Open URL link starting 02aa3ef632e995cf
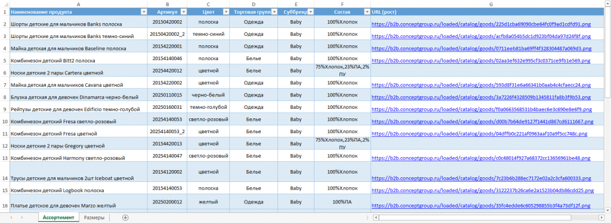Screen dimensions: 611x223 pyautogui.click(x=481, y=61)
